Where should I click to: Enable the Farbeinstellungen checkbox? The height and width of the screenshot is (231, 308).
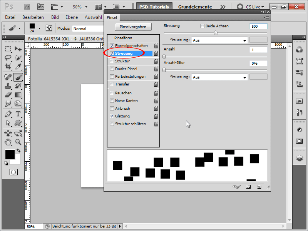[112, 76]
